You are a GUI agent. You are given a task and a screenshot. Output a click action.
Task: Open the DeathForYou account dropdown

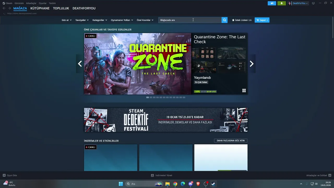click(x=300, y=3)
